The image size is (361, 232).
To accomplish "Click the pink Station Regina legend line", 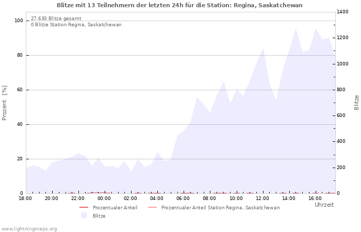I will [152, 208].
